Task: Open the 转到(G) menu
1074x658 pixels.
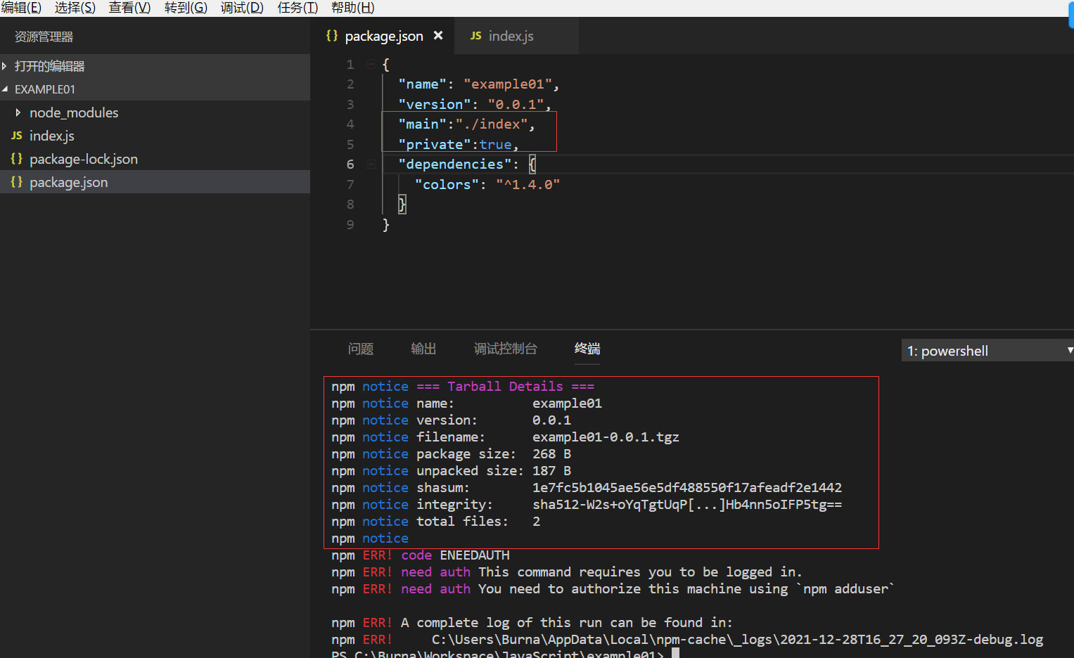Action: tap(186, 8)
